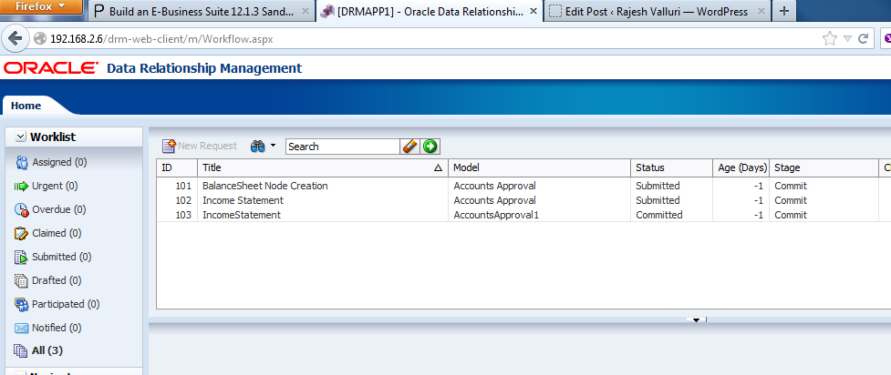This screenshot has width=891, height=375.
Task: Switch to Build an E-Business Suite tab
Action: click(202, 11)
